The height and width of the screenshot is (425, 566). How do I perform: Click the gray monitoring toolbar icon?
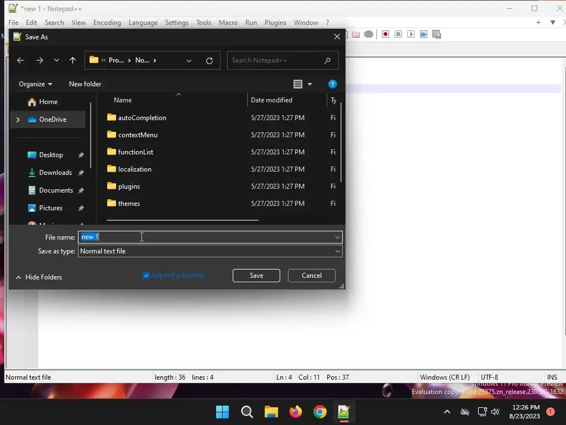coord(369,34)
